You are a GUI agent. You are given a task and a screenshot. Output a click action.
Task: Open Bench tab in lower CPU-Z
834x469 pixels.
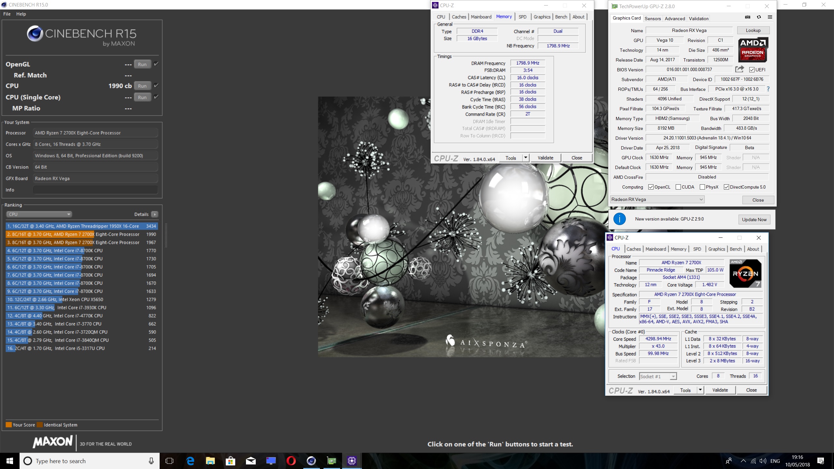[736, 249]
